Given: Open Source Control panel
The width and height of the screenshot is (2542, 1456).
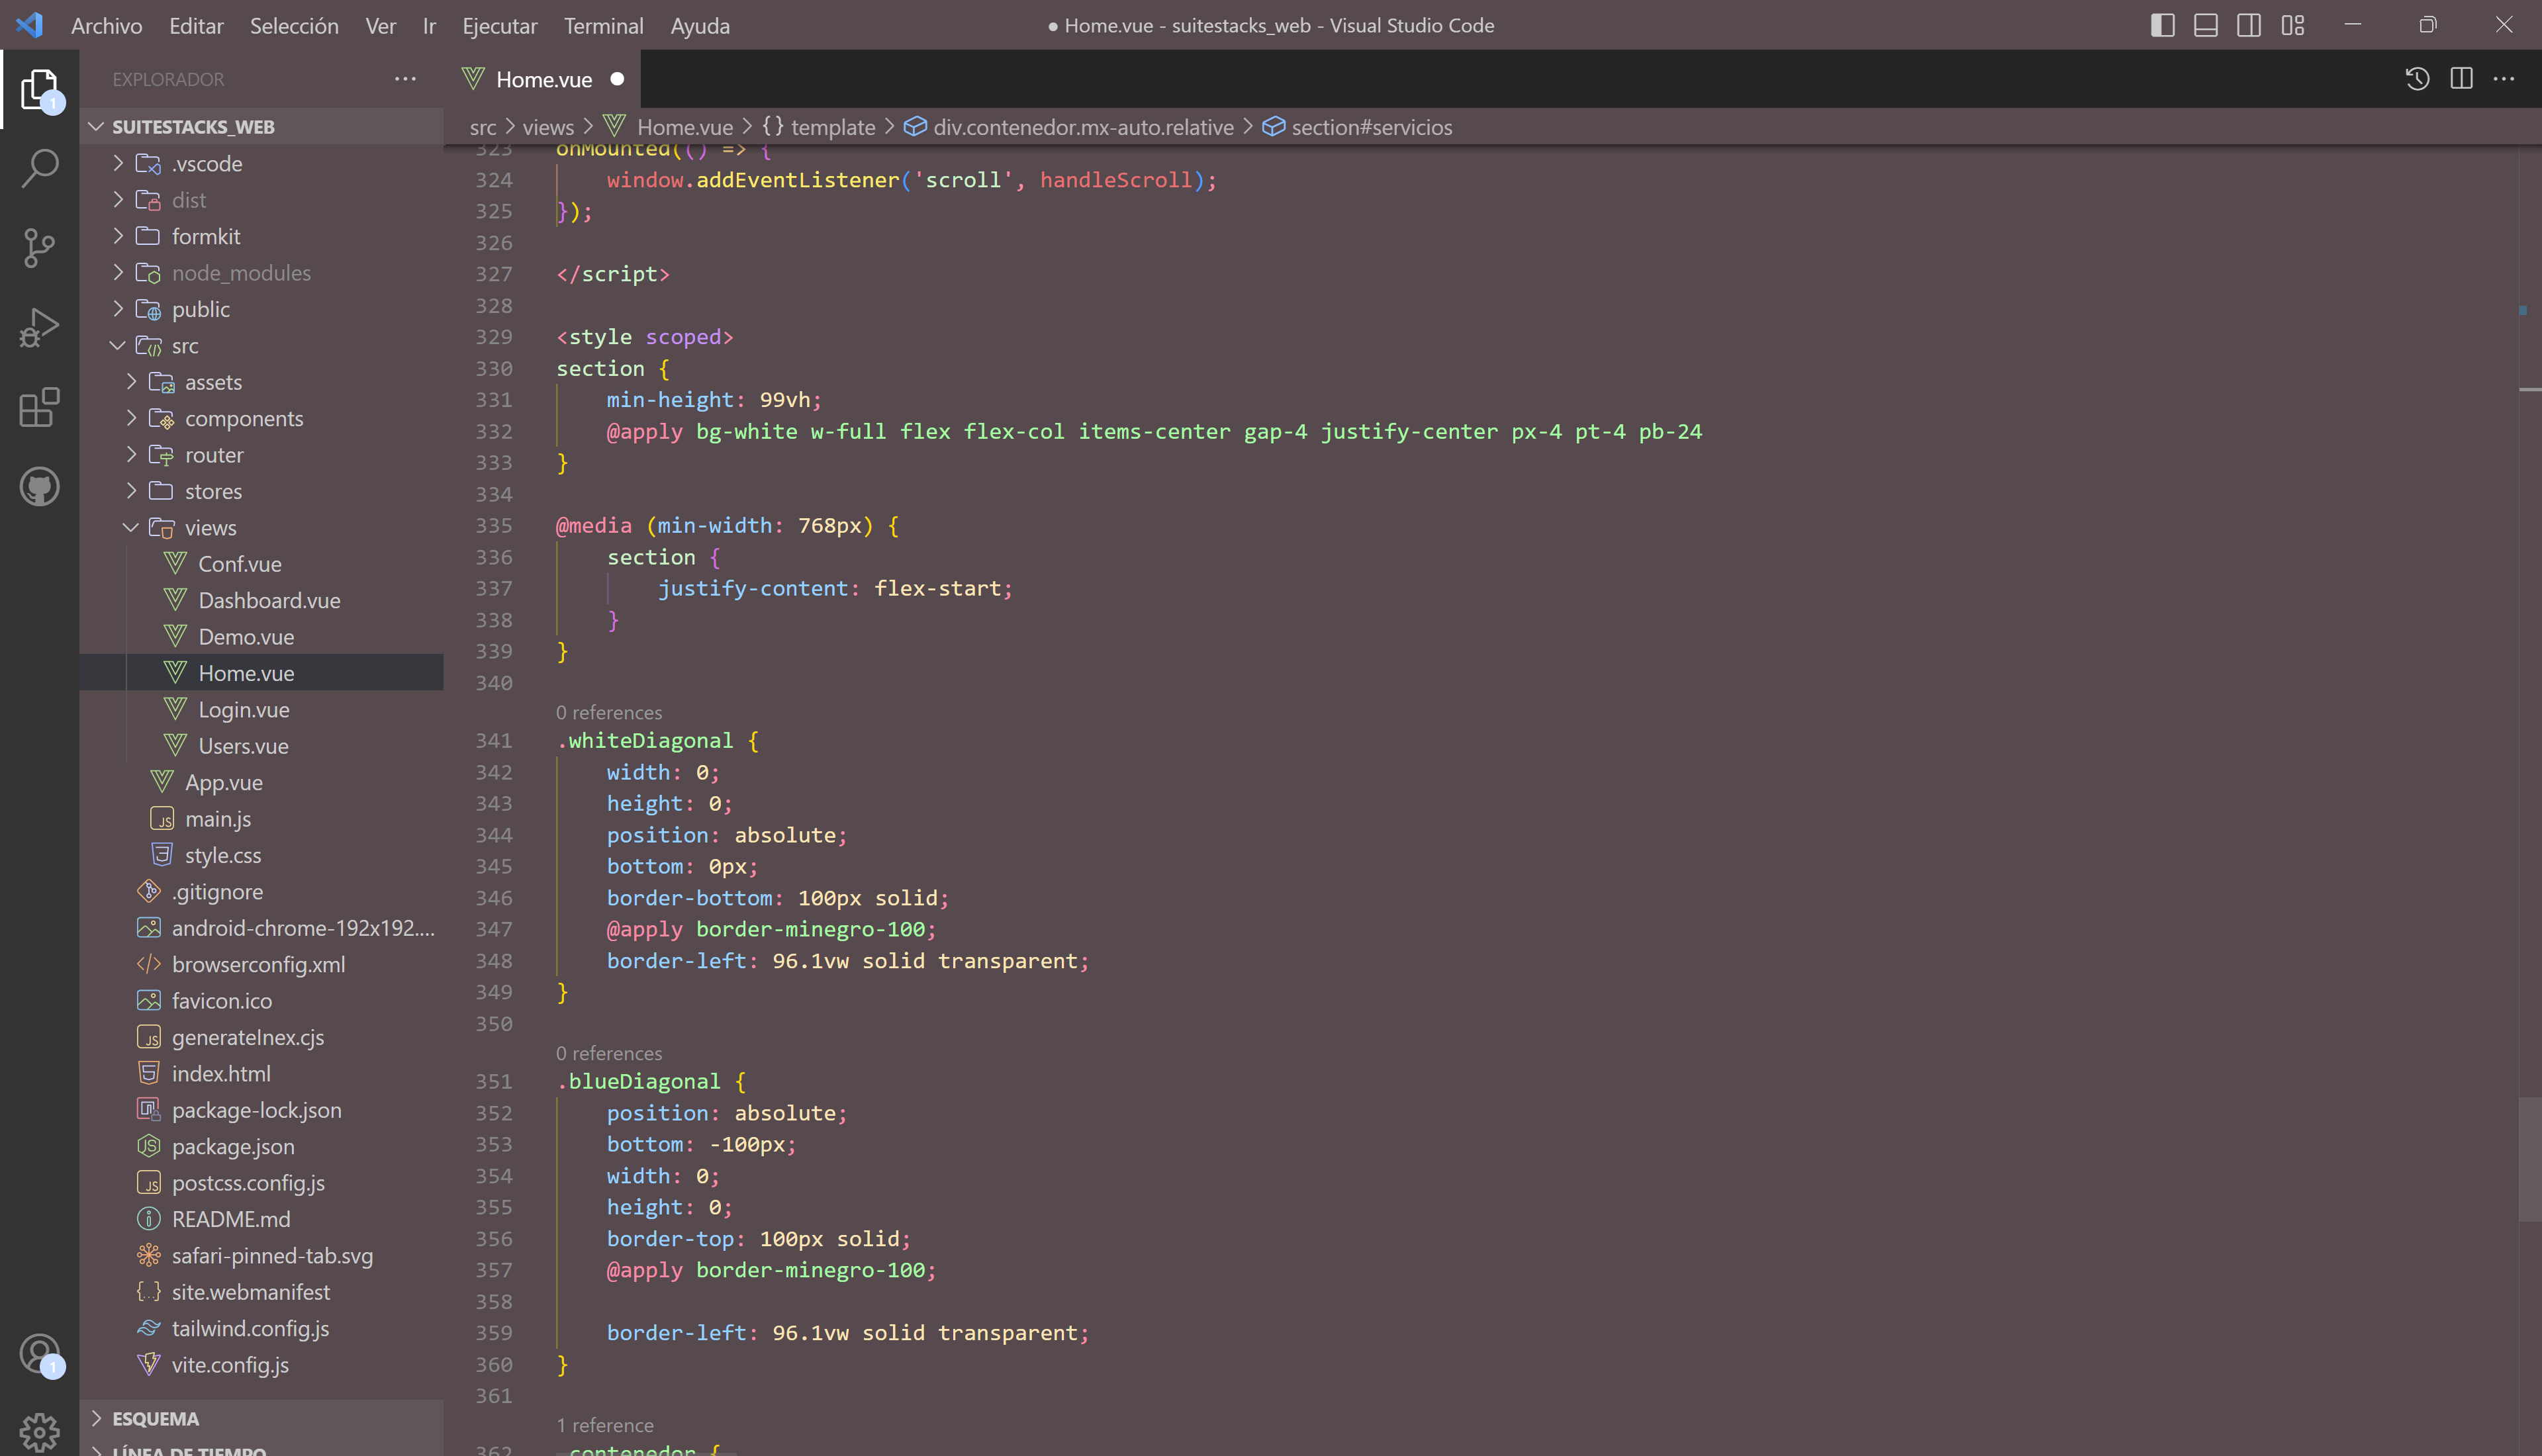Looking at the screenshot, I should [x=39, y=248].
